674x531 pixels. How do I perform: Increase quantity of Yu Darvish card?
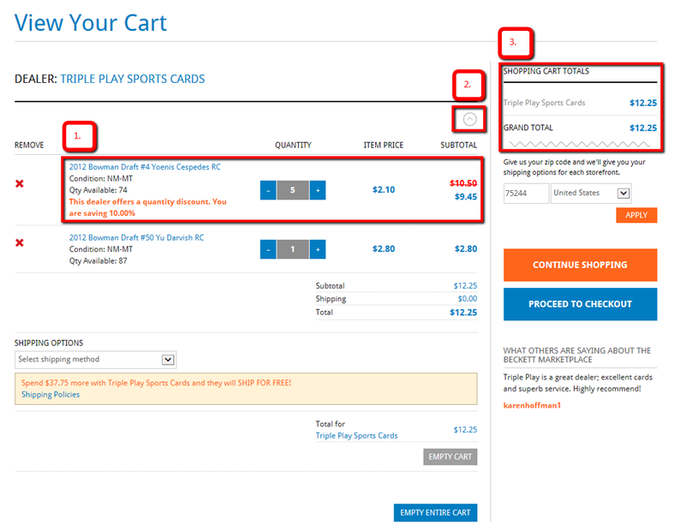(318, 249)
